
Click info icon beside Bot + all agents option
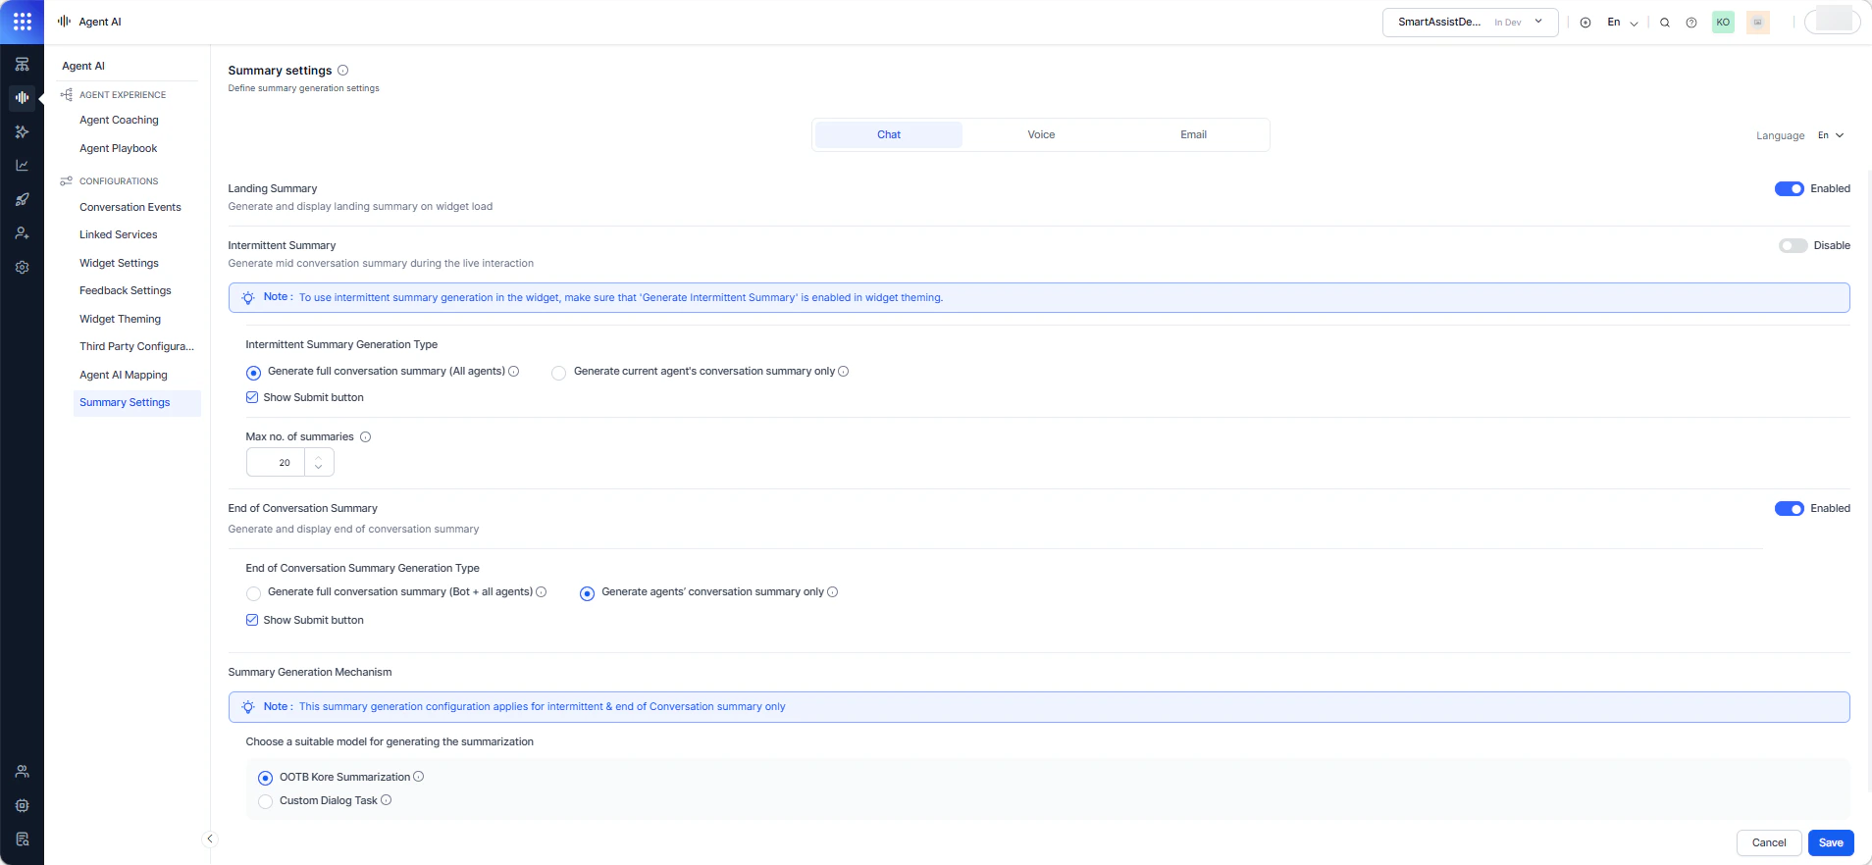pyautogui.click(x=542, y=592)
